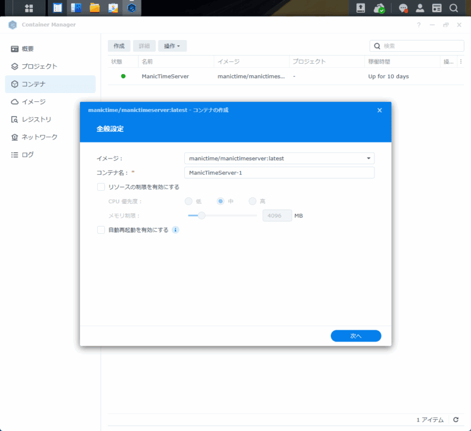Open the image selection dropdown in the dialog
The height and width of the screenshot is (431, 471).
pyautogui.click(x=370, y=158)
